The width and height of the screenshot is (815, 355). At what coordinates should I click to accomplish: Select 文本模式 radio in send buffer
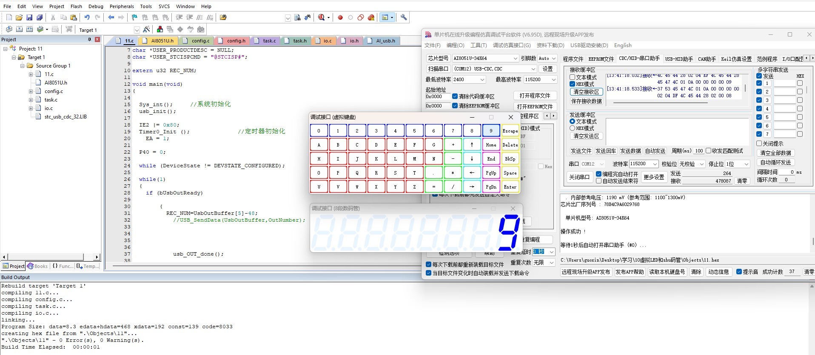572,121
